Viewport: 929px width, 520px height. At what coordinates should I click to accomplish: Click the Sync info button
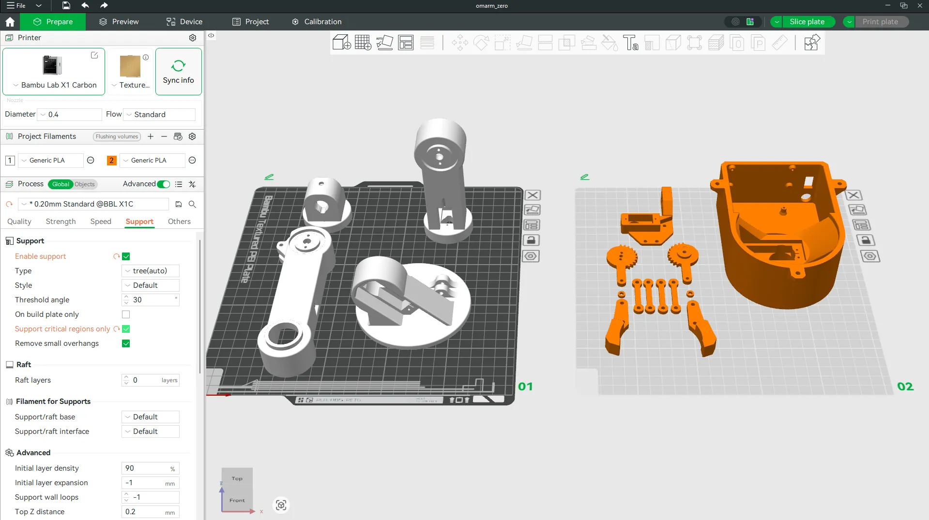point(179,72)
